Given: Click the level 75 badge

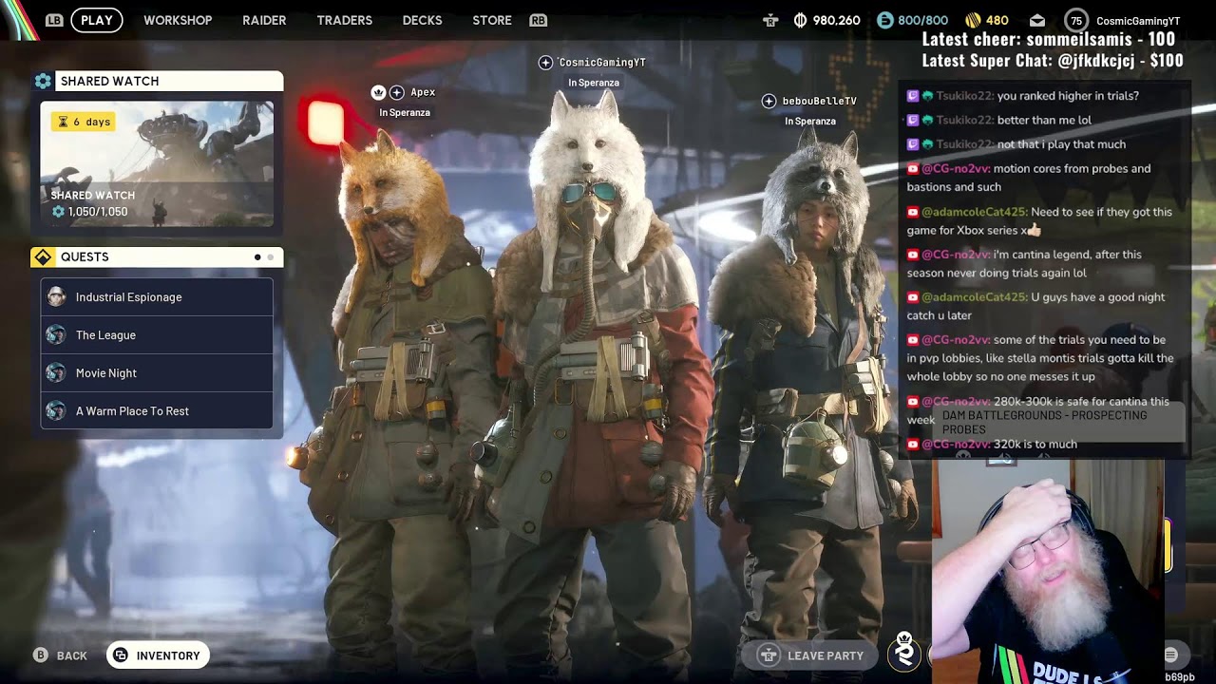Looking at the screenshot, I should click(x=1075, y=20).
